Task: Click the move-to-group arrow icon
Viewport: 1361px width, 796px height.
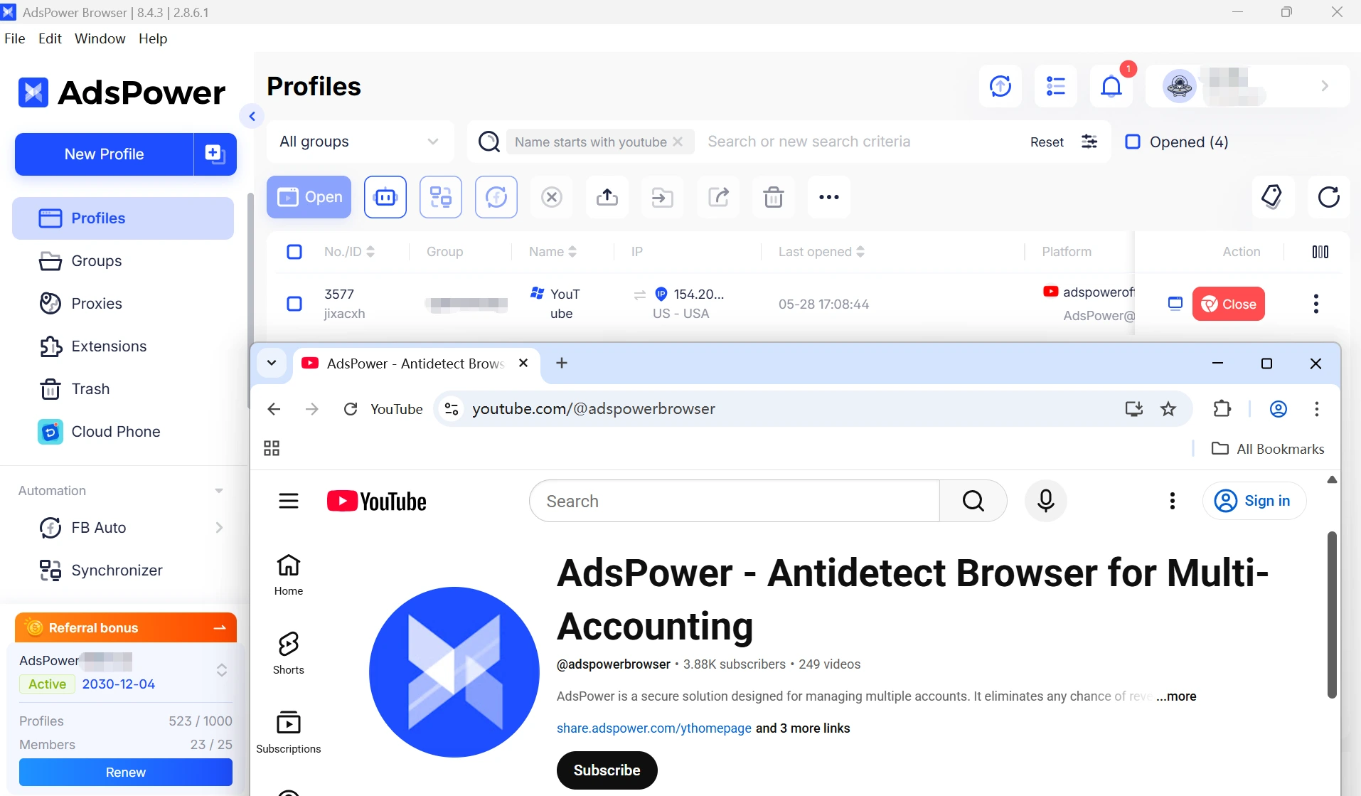Action: tap(663, 197)
